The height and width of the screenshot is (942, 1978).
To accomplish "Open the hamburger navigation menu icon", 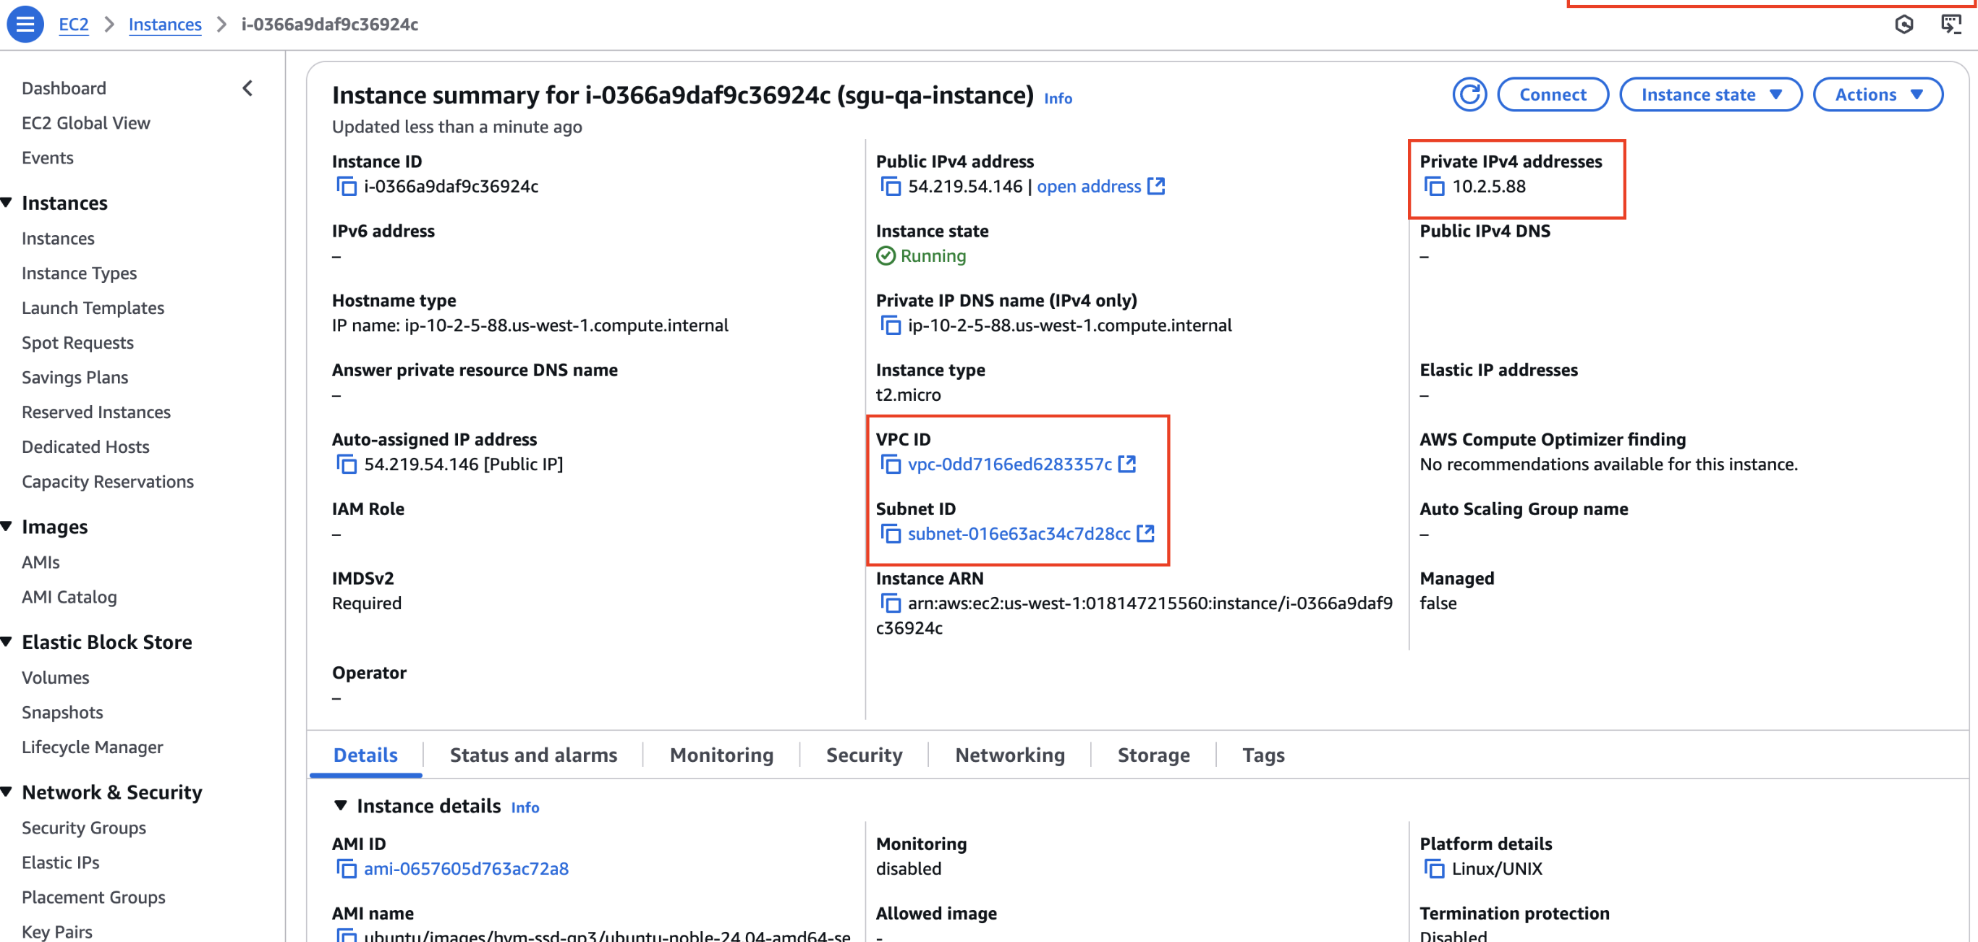I will 25,24.
